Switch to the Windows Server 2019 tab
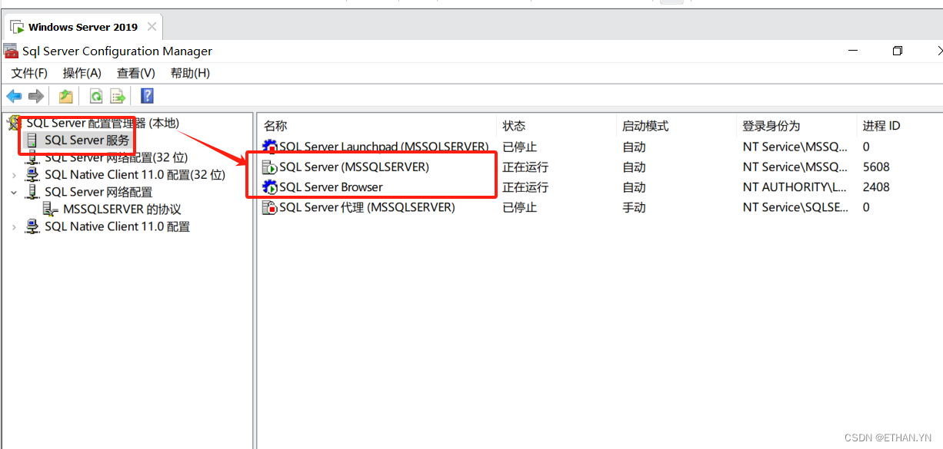The height and width of the screenshot is (449, 943). (x=77, y=25)
